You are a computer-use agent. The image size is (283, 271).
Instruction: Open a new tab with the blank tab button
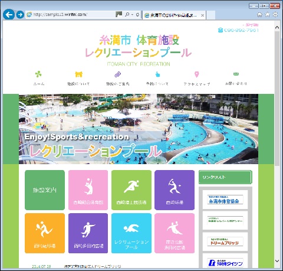[x=210, y=15]
